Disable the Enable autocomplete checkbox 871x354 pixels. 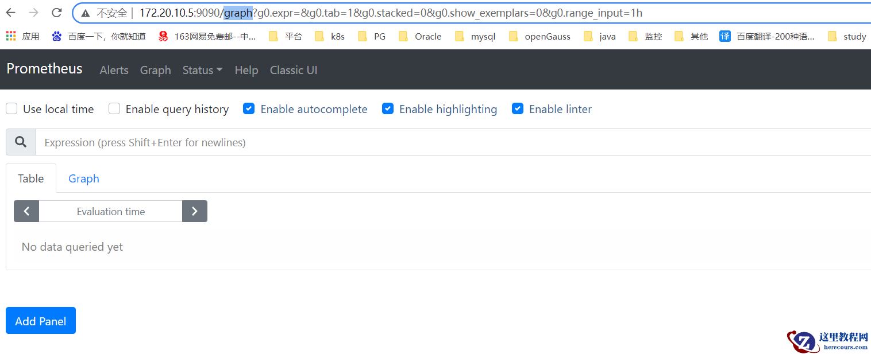(x=249, y=109)
